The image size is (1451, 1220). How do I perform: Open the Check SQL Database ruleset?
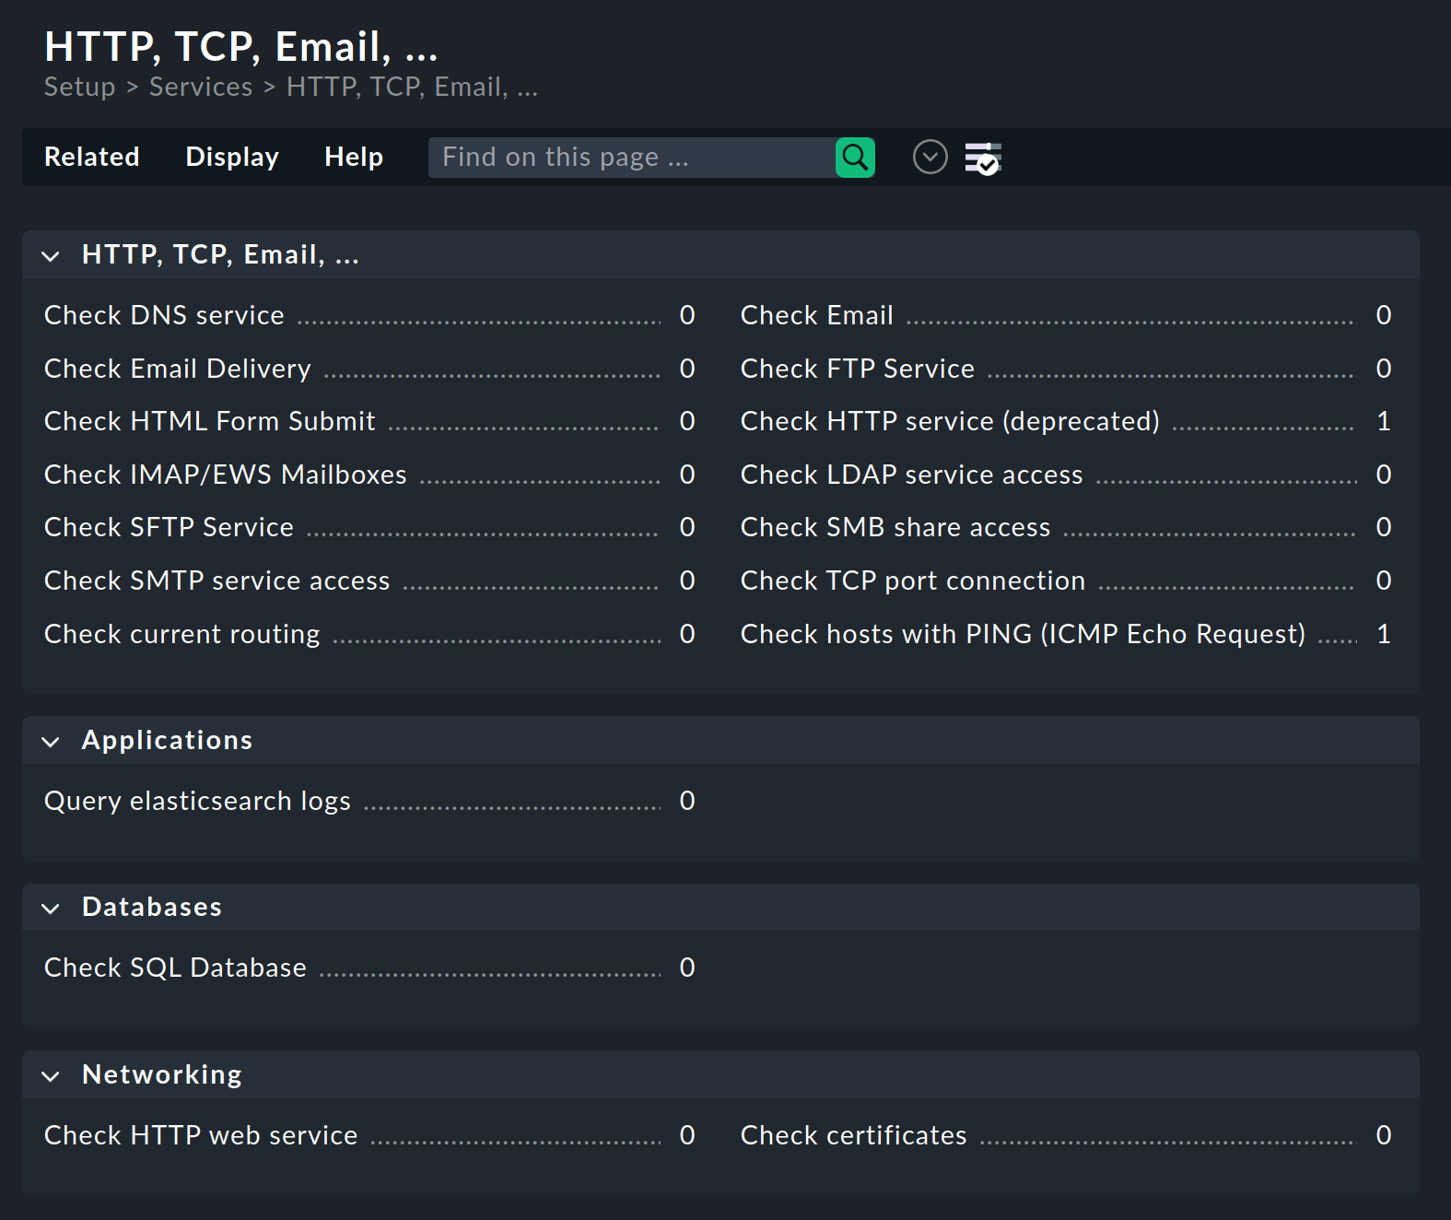[175, 968]
